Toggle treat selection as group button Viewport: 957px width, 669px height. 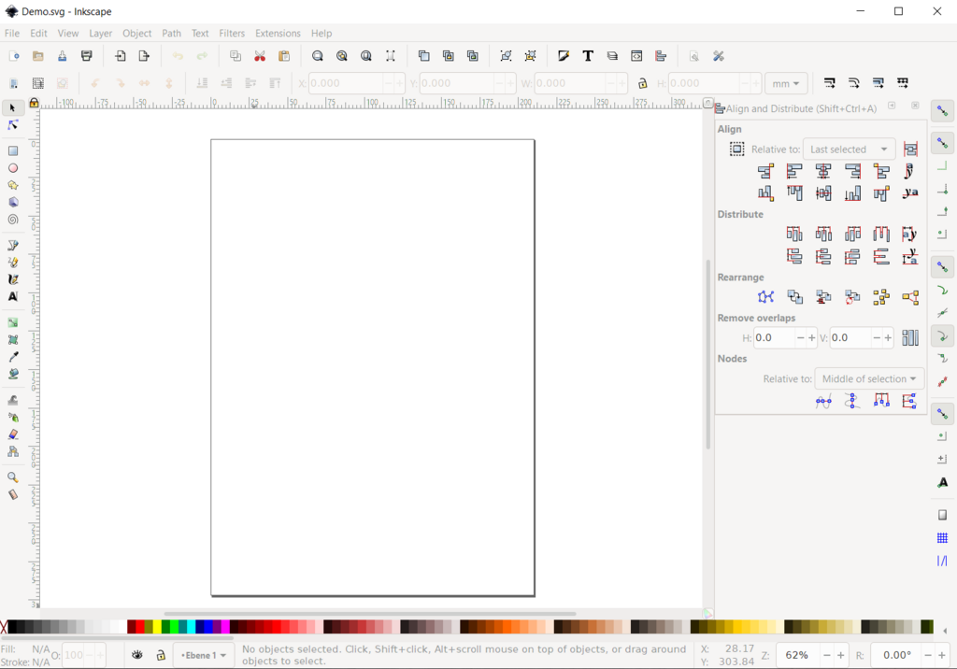[910, 149]
